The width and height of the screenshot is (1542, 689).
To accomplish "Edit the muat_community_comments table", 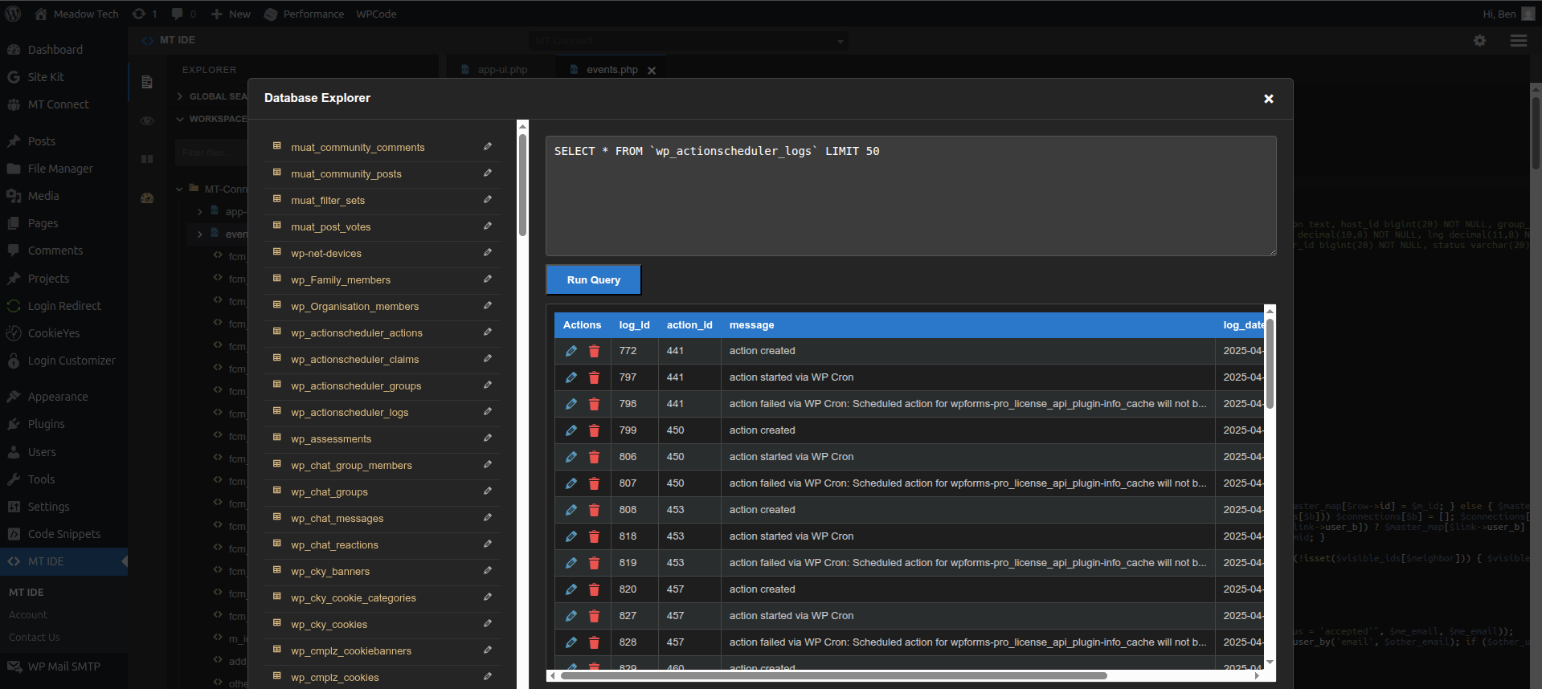I will pyautogui.click(x=488, y=146).
